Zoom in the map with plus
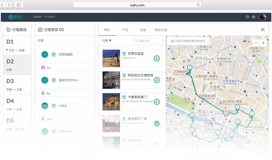This screenshot has height=160, width=272. 263,43
